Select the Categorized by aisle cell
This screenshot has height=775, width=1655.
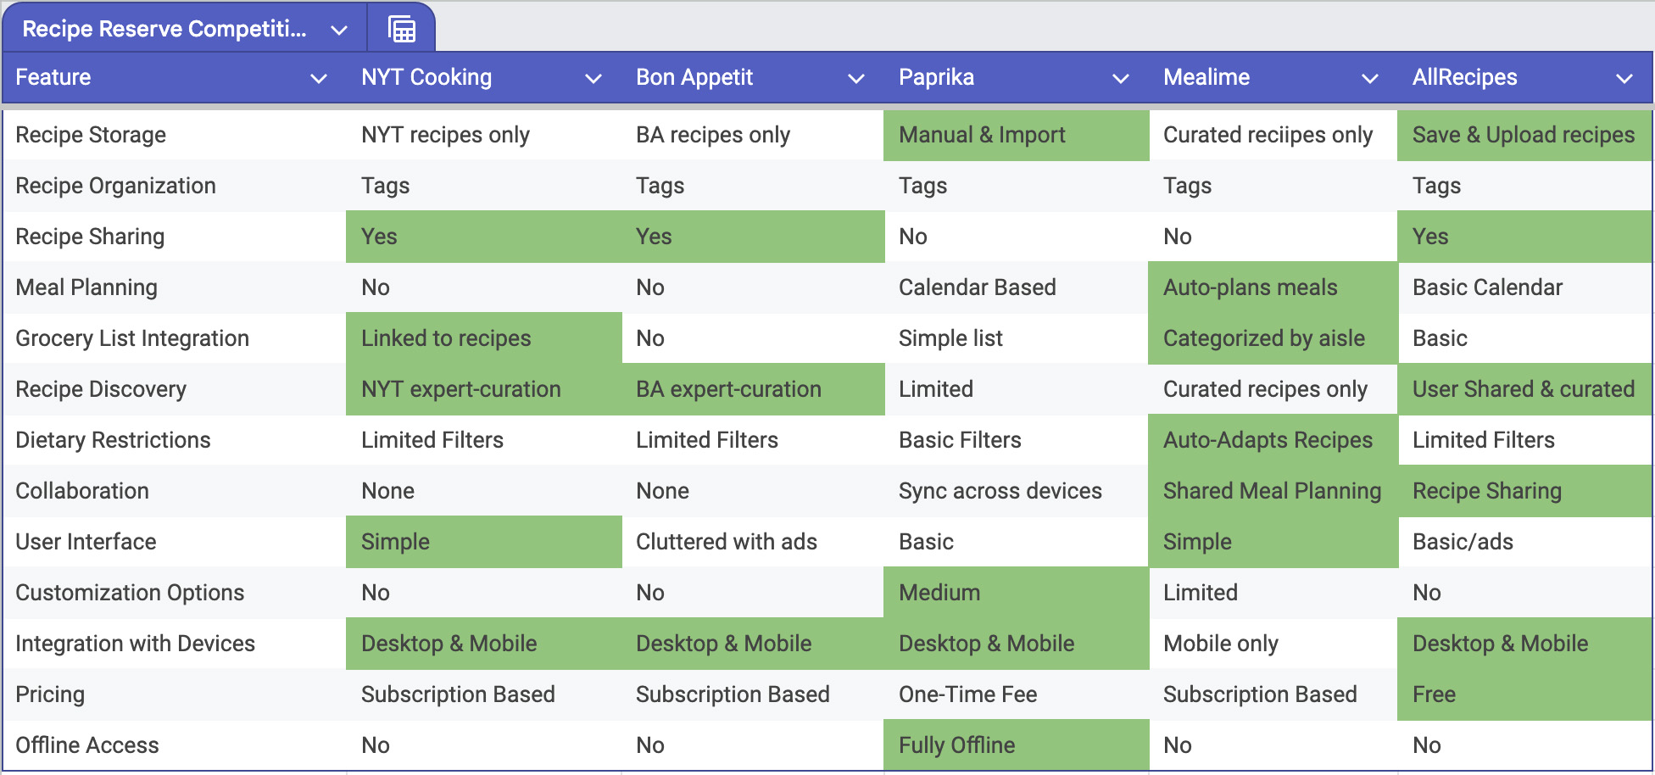click(x=1273, y=338)
